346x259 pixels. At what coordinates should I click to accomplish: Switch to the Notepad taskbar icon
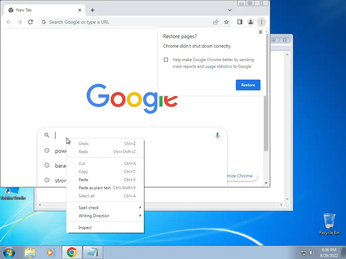pos(93,252)
